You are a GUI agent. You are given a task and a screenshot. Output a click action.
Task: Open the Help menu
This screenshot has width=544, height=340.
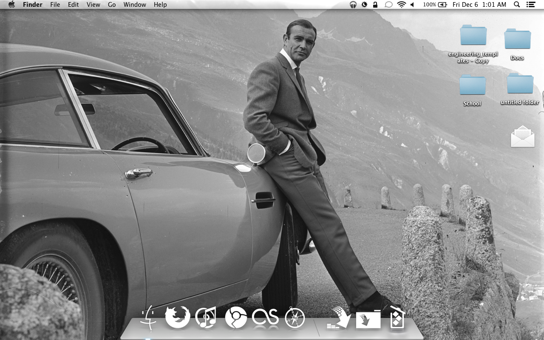(x=160, y=5)
